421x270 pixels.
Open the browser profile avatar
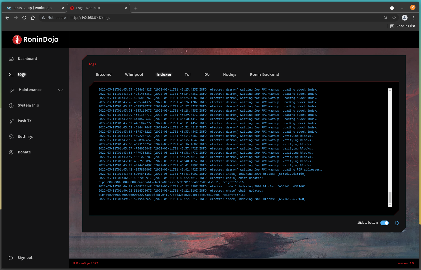[405, 18]
